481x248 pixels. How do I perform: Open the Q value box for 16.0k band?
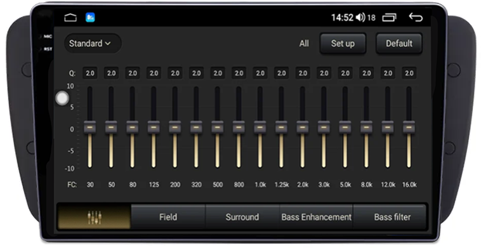pos(409,74)
